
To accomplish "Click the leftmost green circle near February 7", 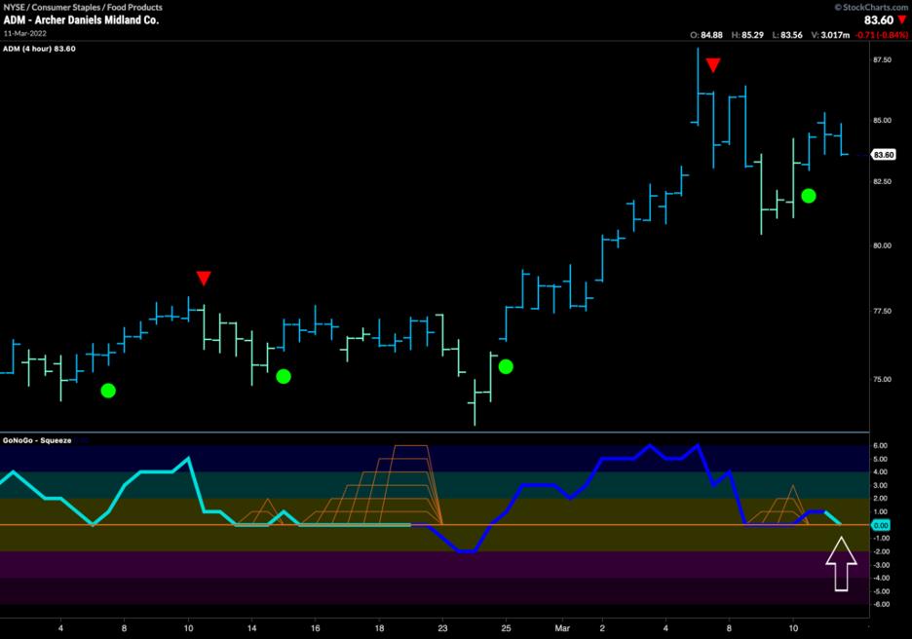I will 108,391.
